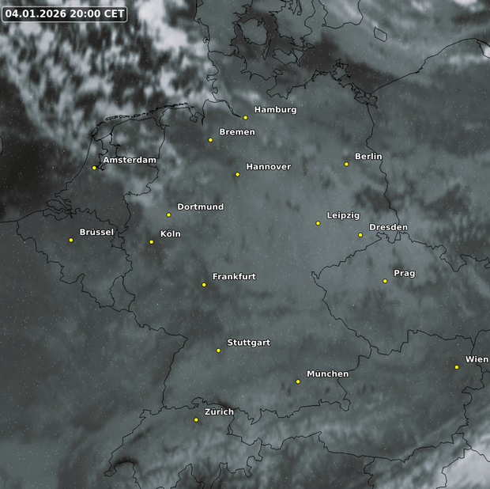
Task: Select the Dortmund yellow marker
Action: [x=168, y=214]
